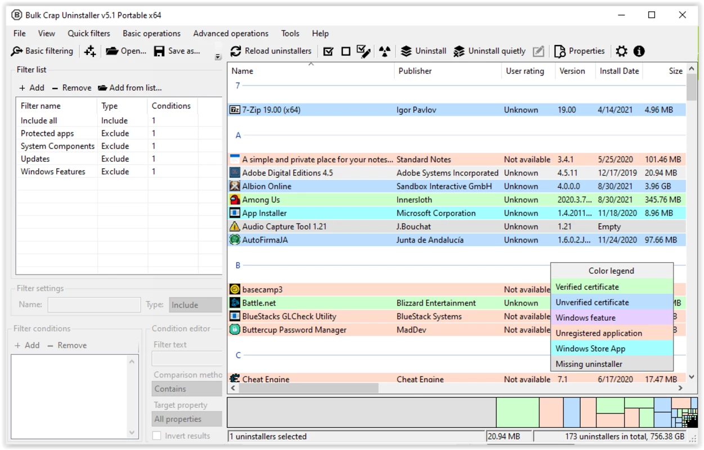This screenshot has height=450, width=704.
Task: Open the Type dropdown showing Include
Action: click(x=196, y=305)
